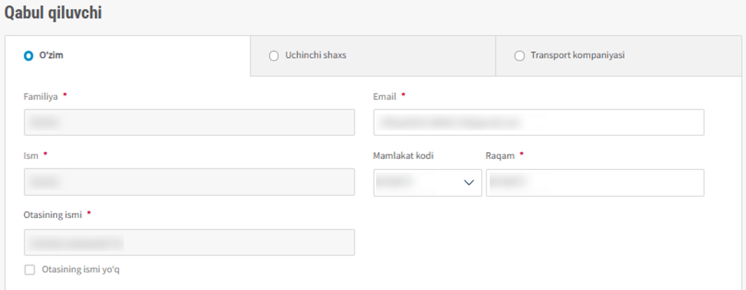
Task: Click the Qabul qiluvchi heading
Action: pos(53,13)
